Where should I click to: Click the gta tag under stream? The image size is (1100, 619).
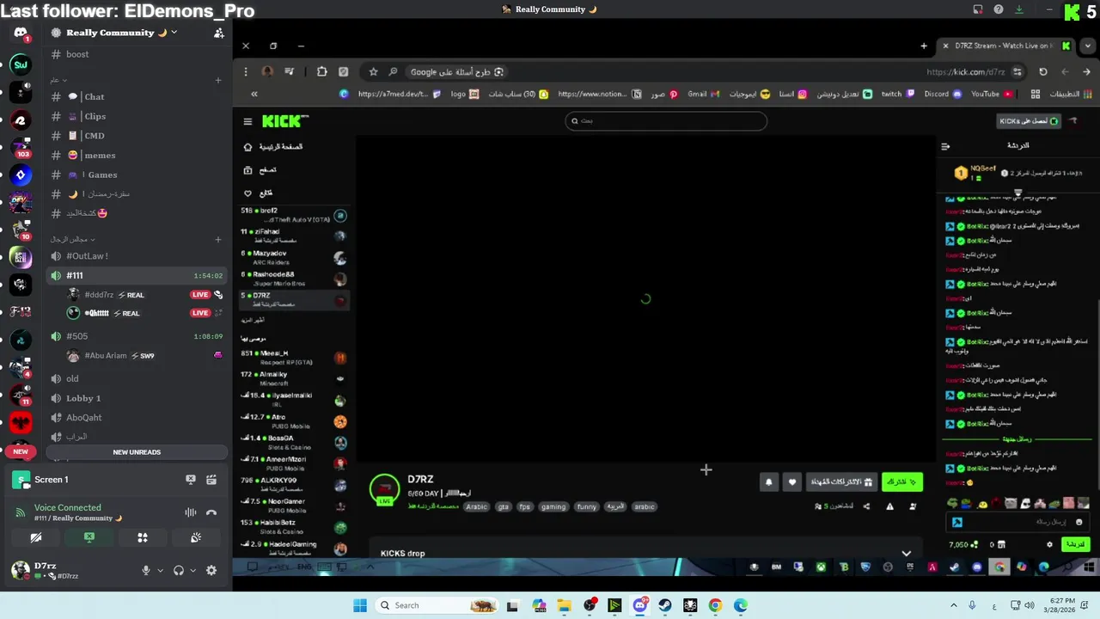[504, 507]
